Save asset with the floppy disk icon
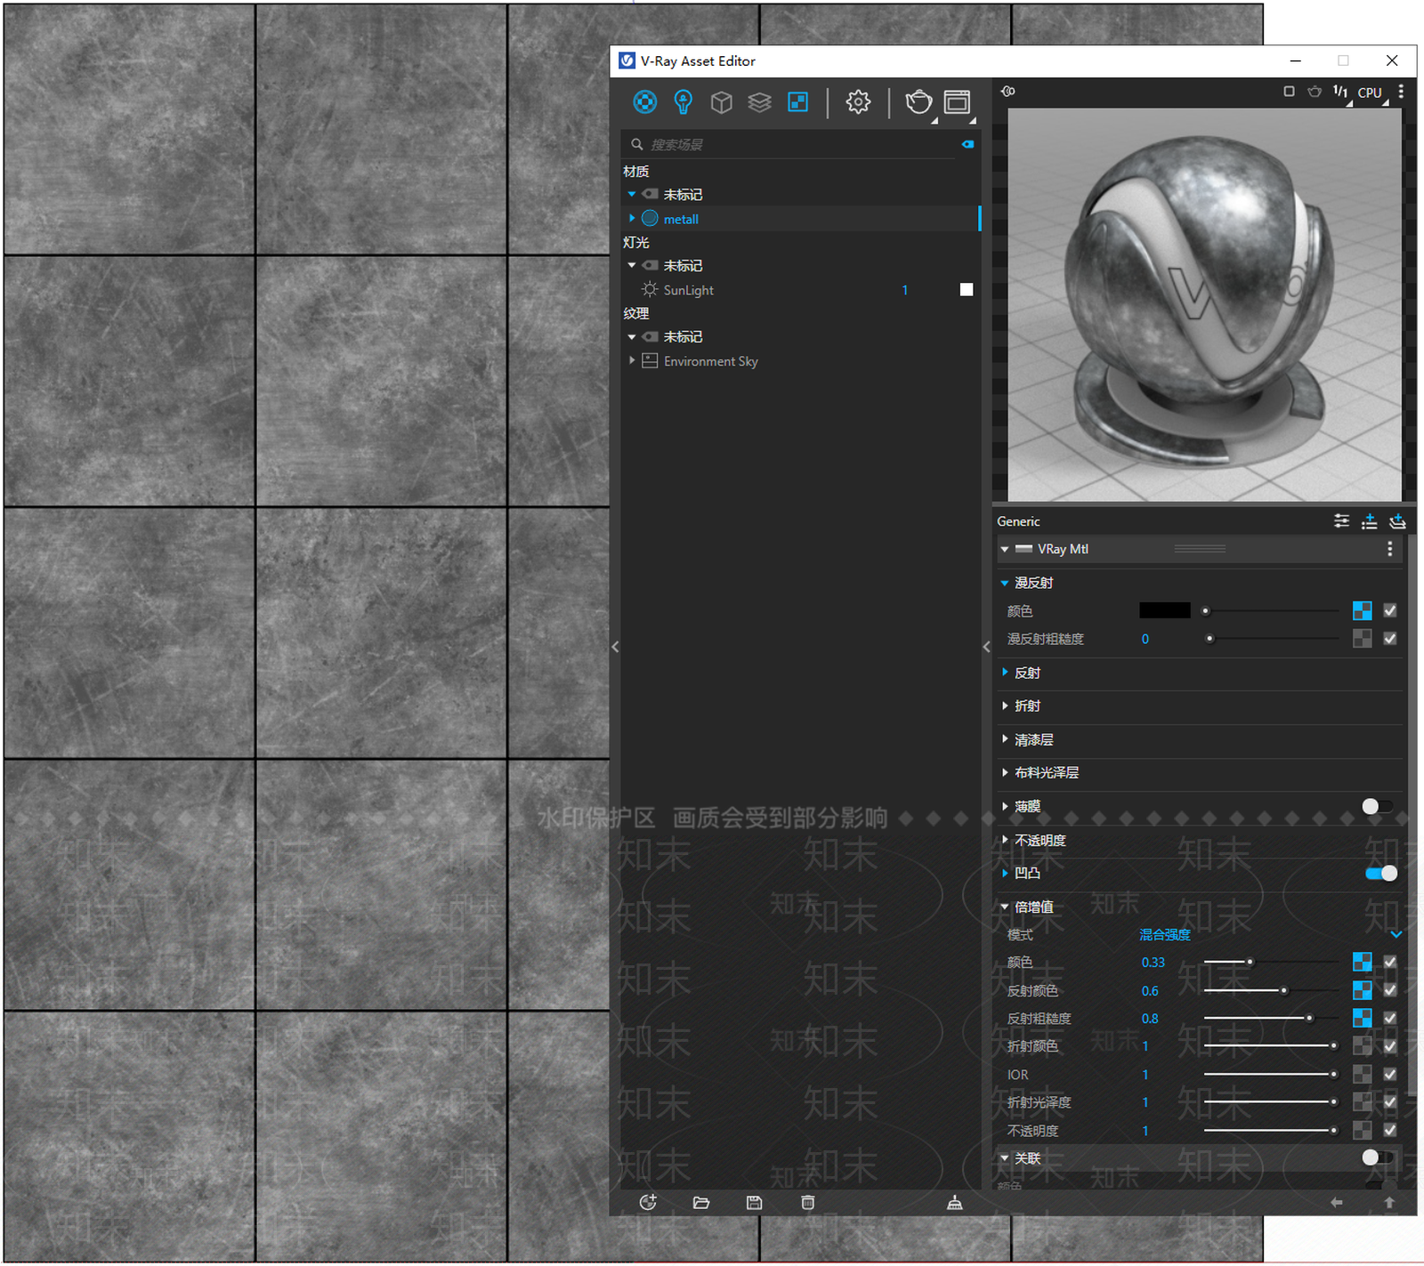 [x=754, y=1203]
